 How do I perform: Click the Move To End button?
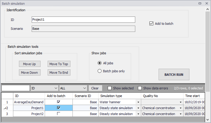[59, 73]
